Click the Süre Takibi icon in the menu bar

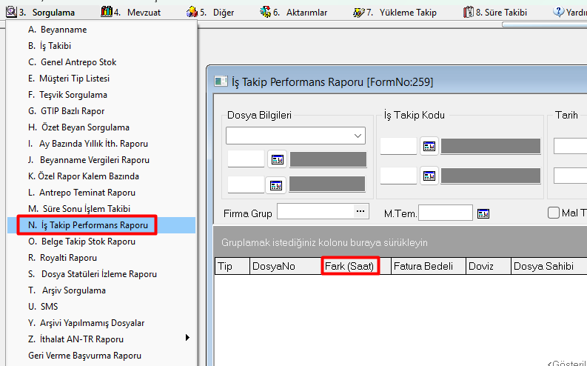[468, 12]
